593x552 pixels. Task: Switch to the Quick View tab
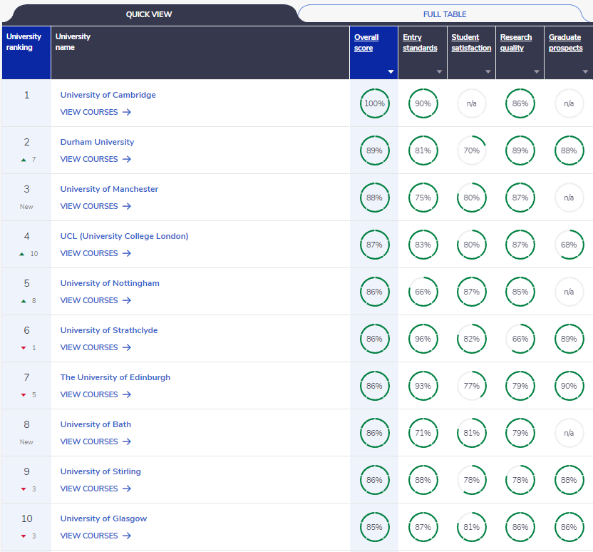[149, 14]
